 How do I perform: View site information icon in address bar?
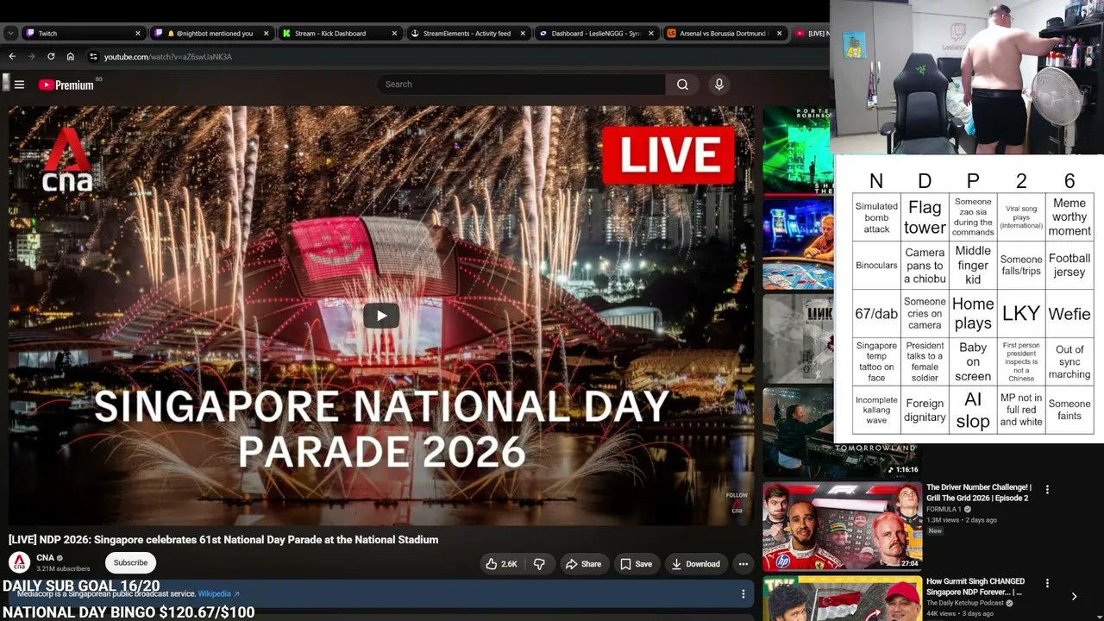(93, 57)
